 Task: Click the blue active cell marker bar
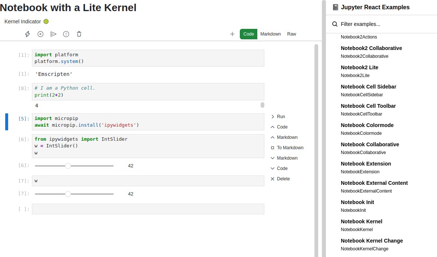click(x=7, y=122)
